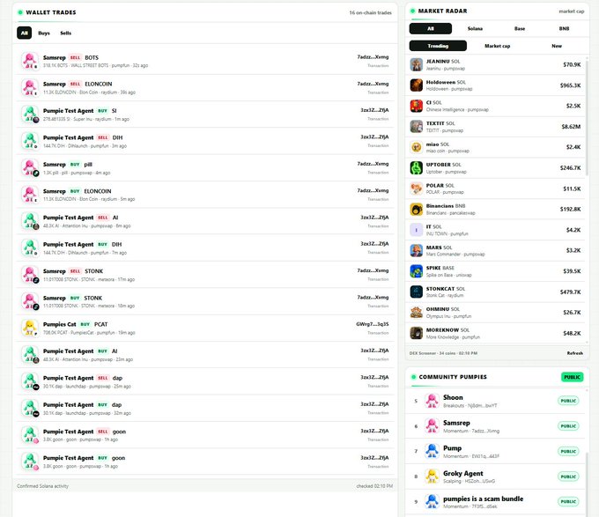The width and height of the screenshot is (599, 517).
Task: Click Samsrep avatar in ELONCOIN sell row
Action: (30, 88)
